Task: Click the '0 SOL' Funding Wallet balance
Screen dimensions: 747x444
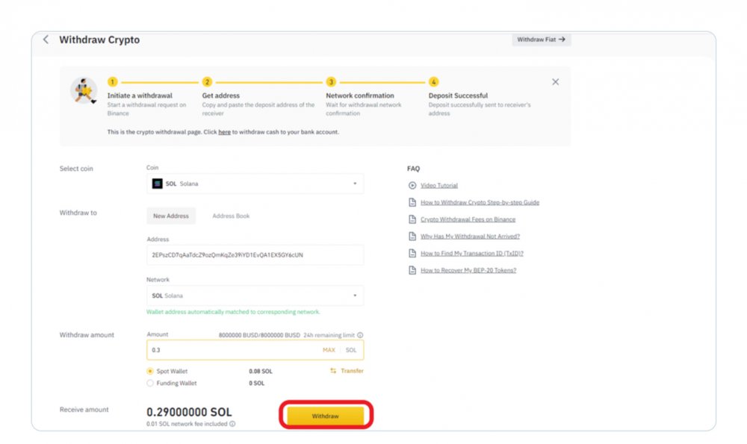Action: [x=256, y=383]
